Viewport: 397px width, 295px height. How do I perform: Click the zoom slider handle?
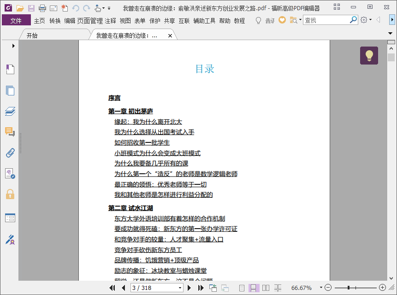coord(349,288)
